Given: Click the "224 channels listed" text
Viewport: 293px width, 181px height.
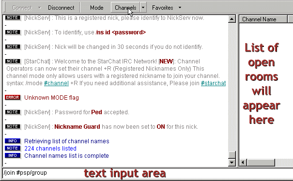Looking at the screenshot, I should point(50,149).
